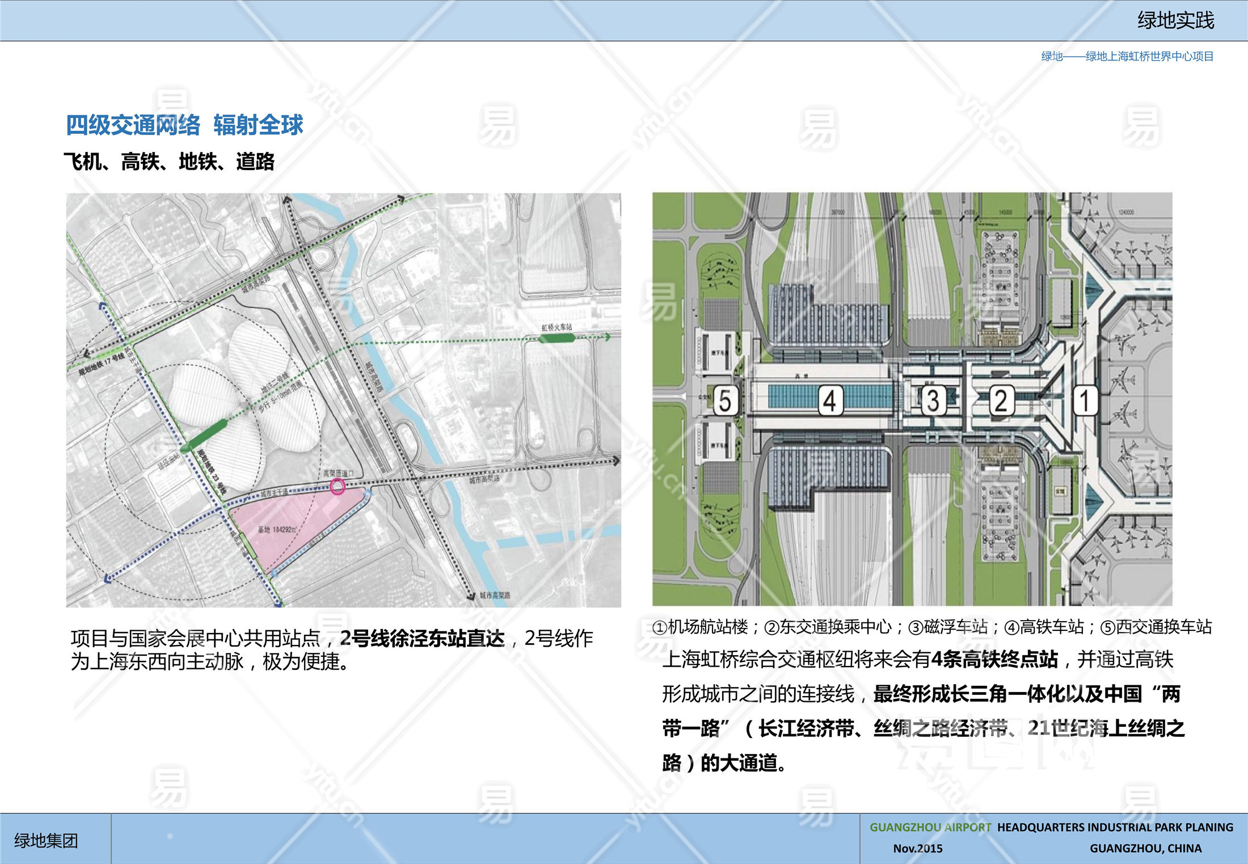Click the Nov.2015 date in footer
The image size is (1248, 864).
(917, 848)
